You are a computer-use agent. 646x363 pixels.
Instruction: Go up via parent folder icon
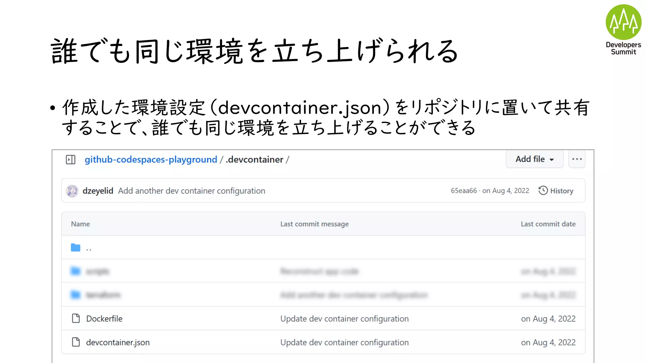pos(76,248)
